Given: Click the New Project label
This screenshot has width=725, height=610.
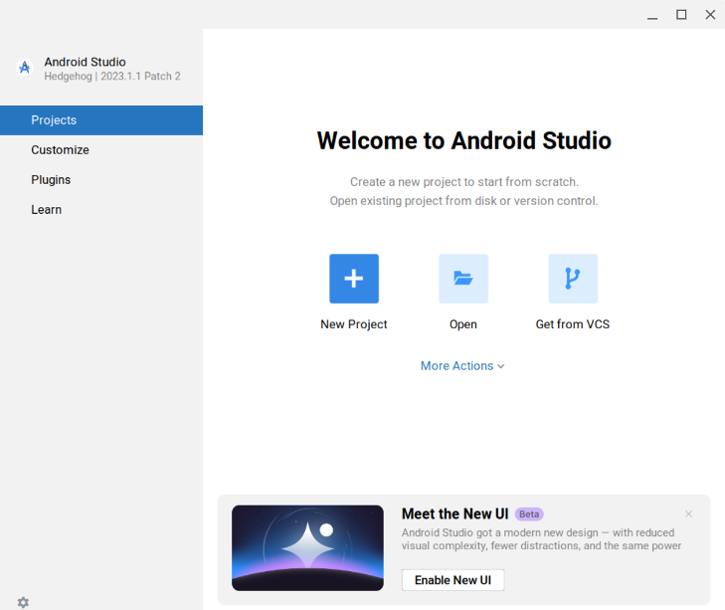Looking at the screenshot, I should click(x=354, y=324).
